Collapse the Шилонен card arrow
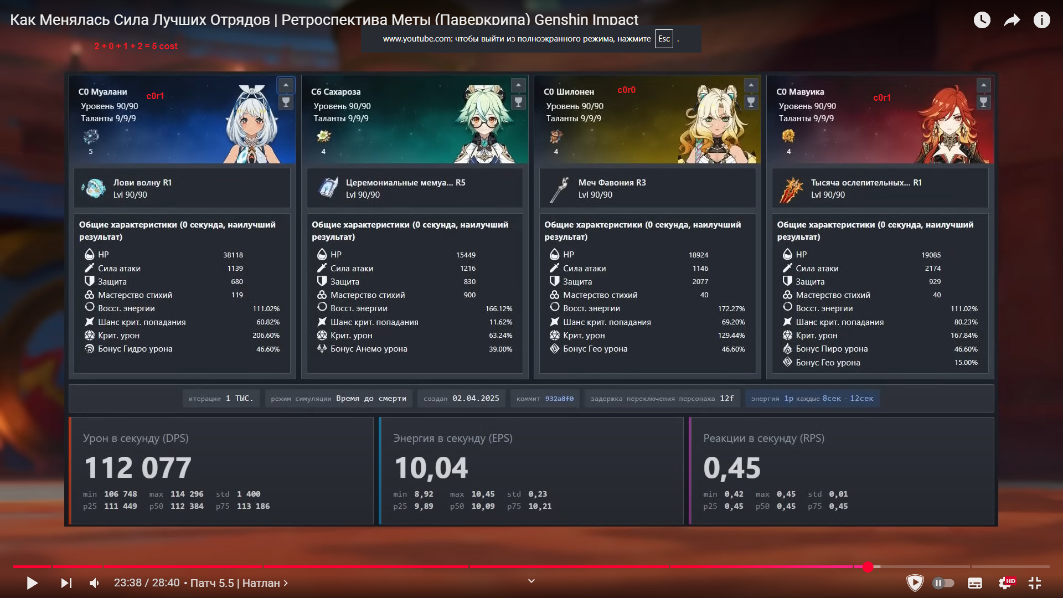The image size is (1063, 598). click(751, 85)
